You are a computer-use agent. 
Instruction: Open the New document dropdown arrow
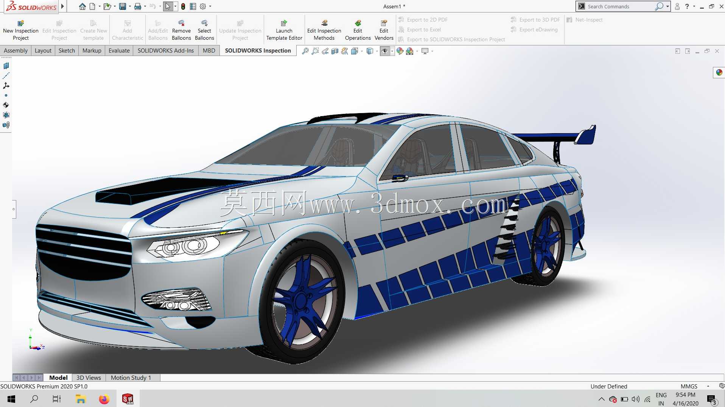(x=100, y=6)
